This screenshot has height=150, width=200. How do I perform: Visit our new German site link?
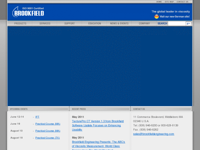[x=175, y=17]
